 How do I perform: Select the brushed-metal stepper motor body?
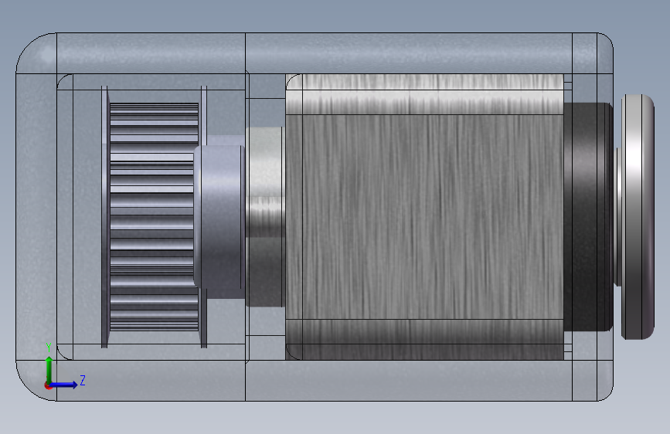425,216
